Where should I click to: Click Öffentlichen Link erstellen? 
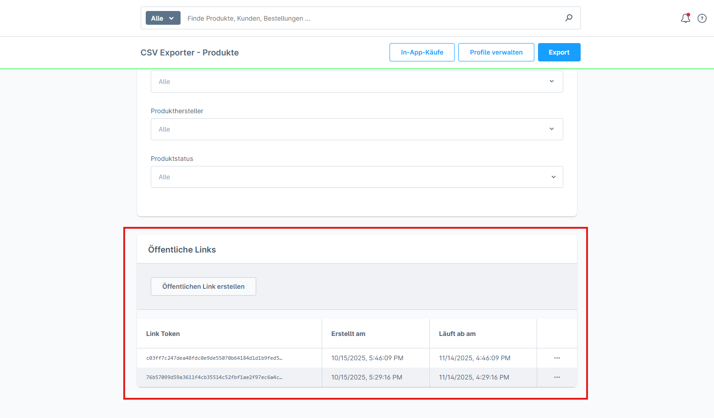203,286
